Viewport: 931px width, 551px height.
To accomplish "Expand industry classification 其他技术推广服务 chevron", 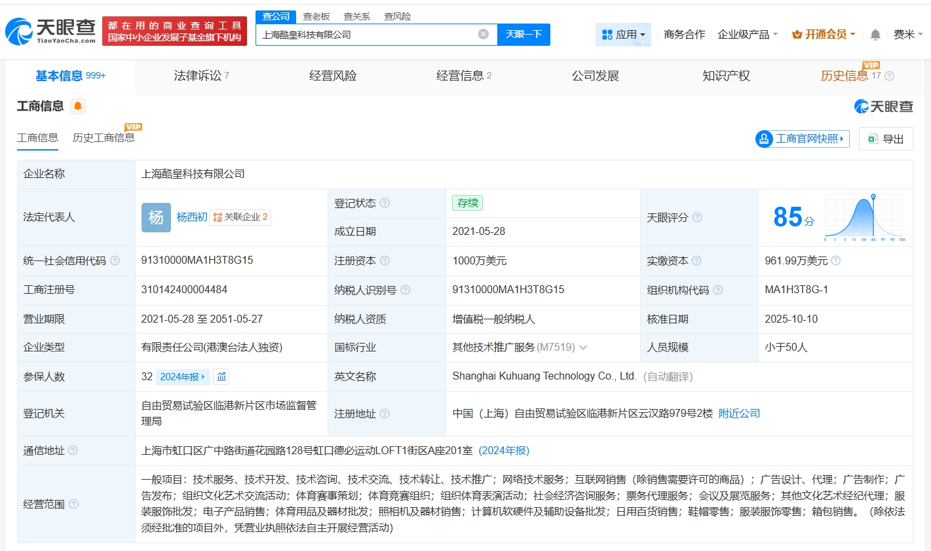I will (583, 347).
